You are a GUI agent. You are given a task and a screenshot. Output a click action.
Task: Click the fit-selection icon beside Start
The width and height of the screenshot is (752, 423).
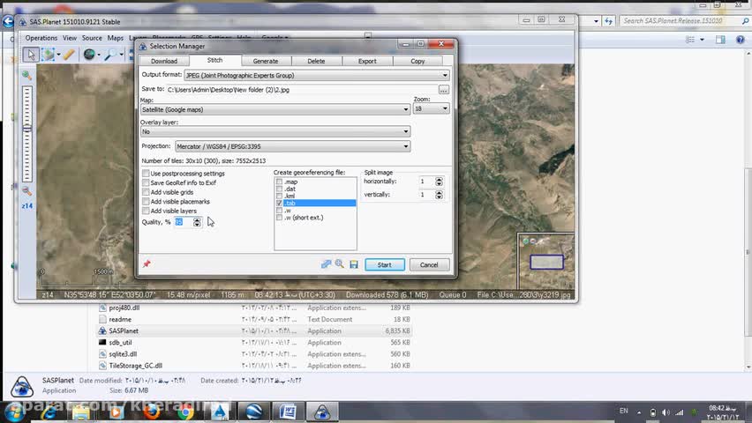tap(326, 264)
